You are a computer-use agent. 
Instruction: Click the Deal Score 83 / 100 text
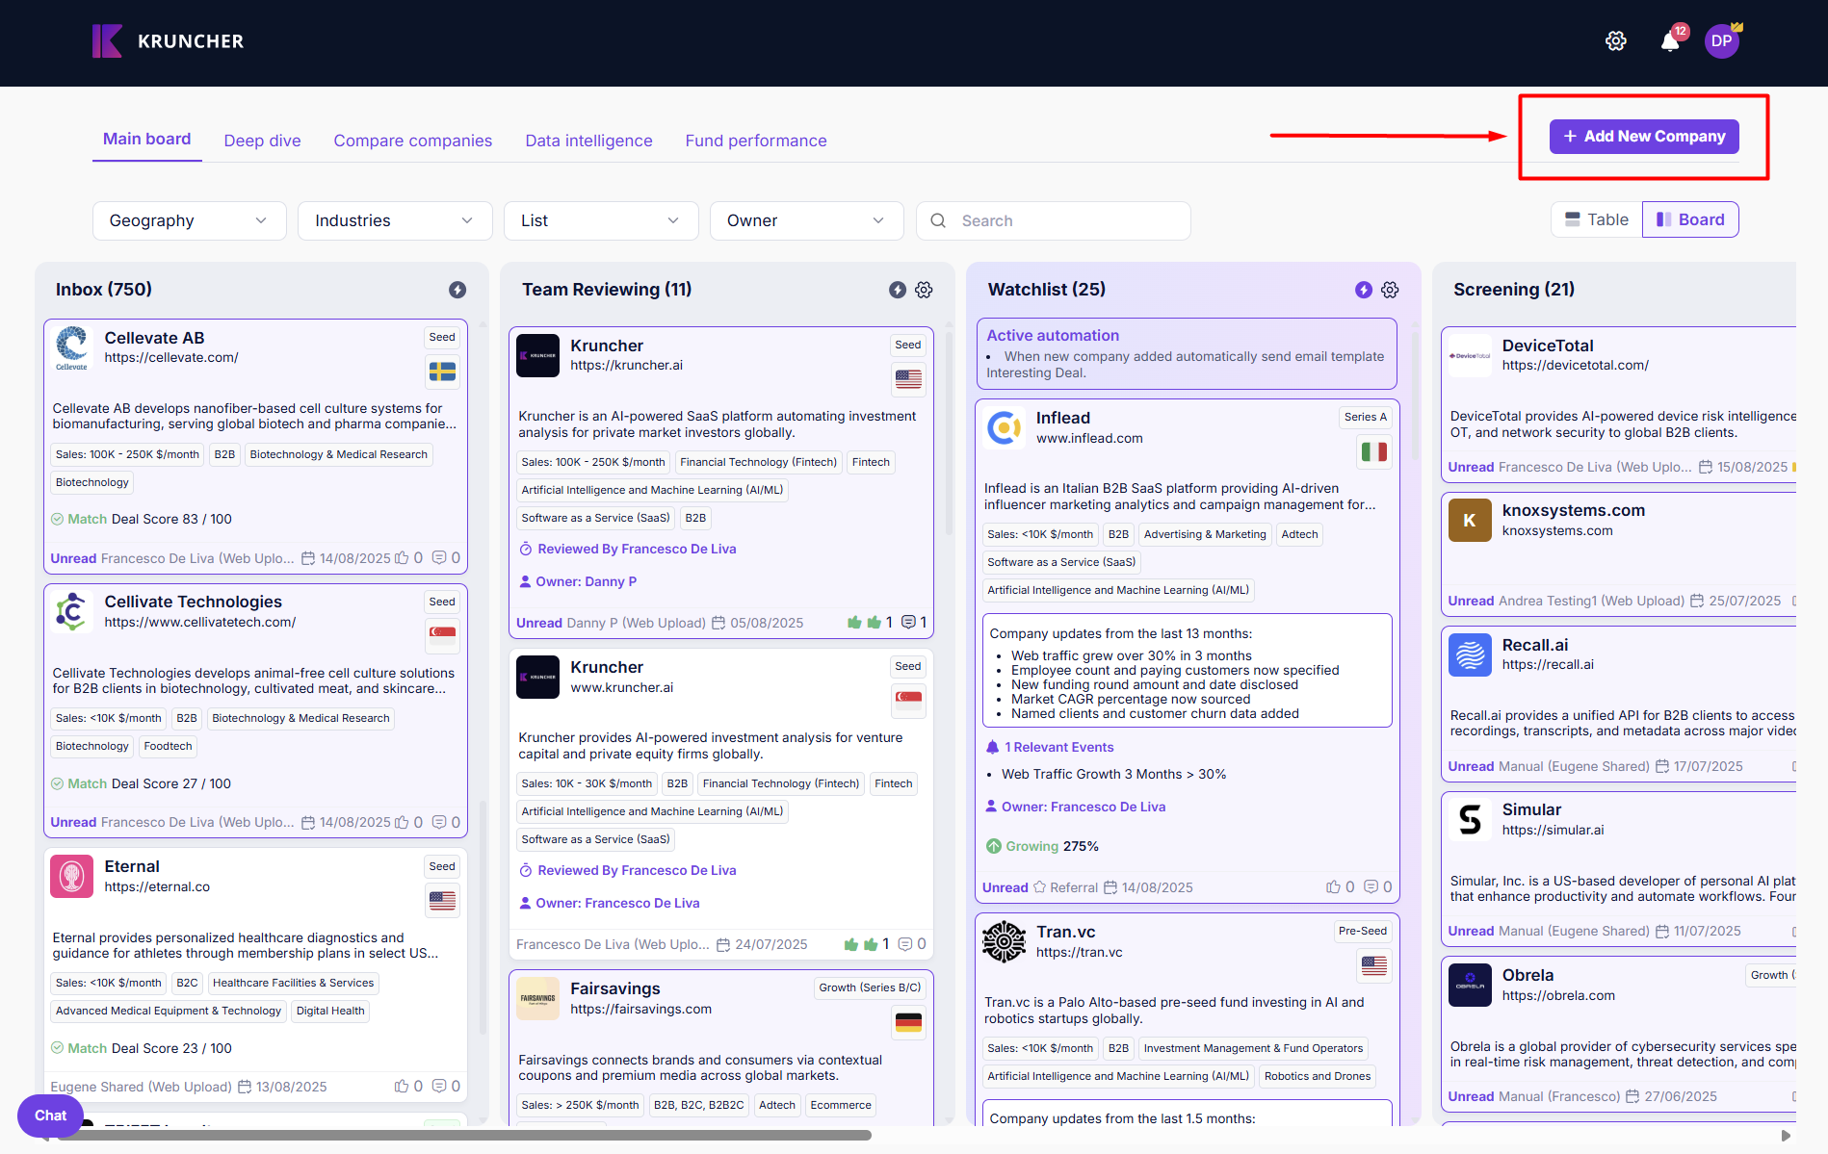click(171, 519)
